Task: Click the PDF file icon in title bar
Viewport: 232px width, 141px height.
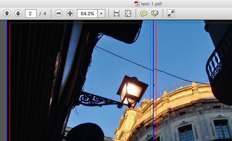Action: (x=137, y=4)
